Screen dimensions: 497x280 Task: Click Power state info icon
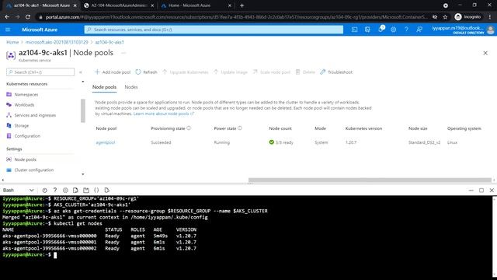tap(240, 128)
